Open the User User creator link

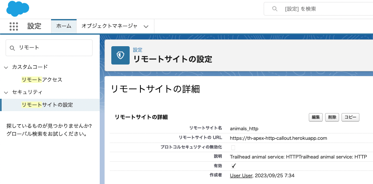(x=241, y=176)
